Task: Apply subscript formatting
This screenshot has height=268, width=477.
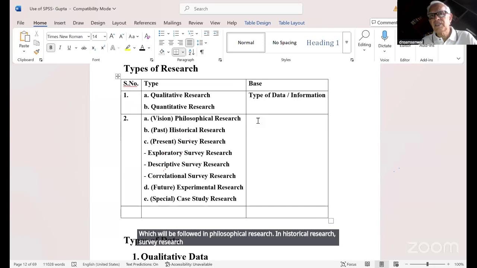Action: tap(94, 48)
